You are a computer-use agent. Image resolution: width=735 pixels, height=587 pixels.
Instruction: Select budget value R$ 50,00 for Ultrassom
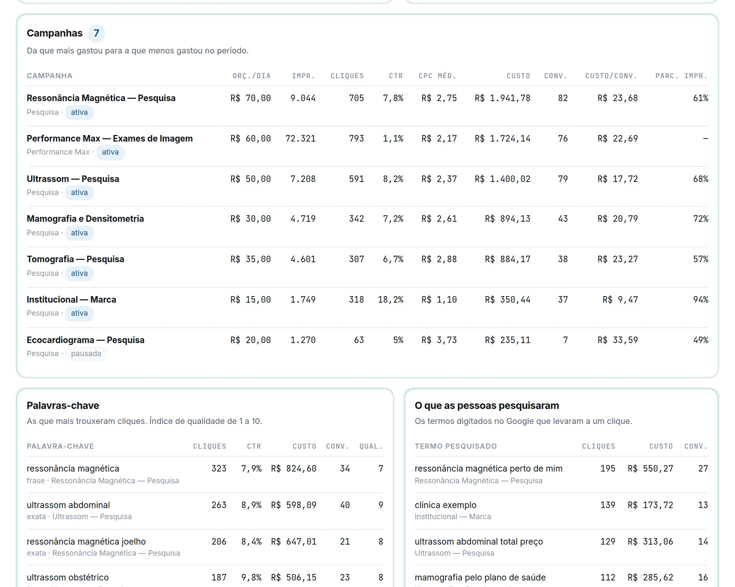click(251, 179)
